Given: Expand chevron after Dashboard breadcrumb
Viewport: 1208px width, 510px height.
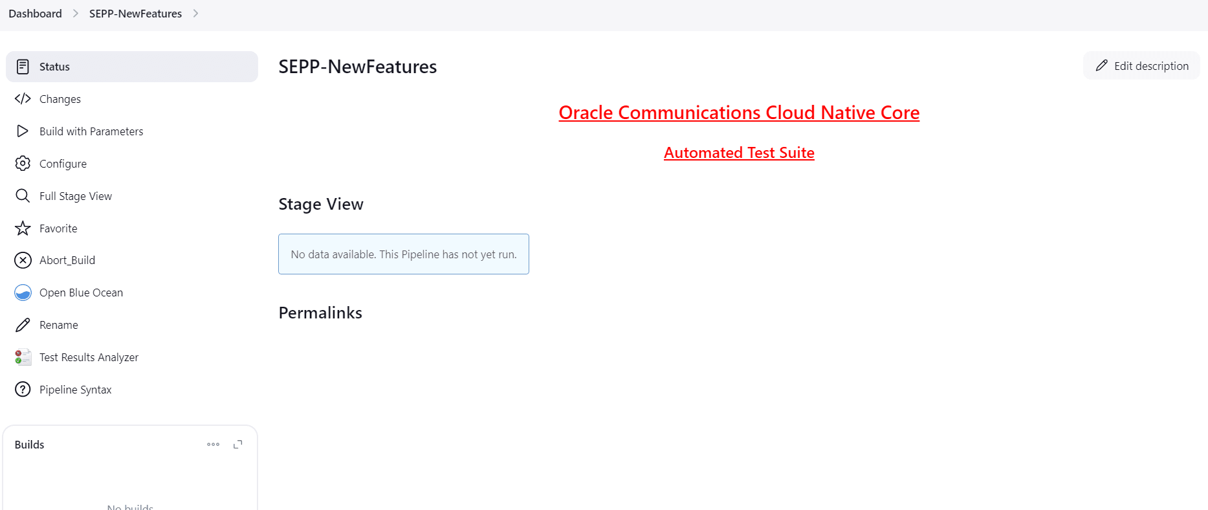Looking at the screenshot, I should click(76, 14).
